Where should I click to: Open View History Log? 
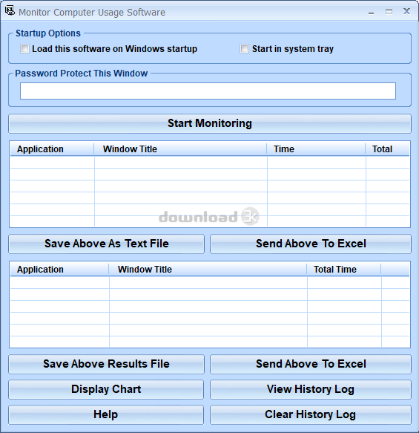tap(311, 389)
